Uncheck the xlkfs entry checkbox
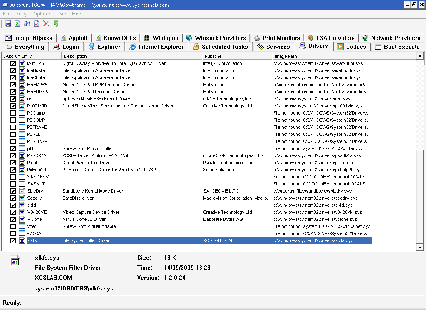The image size is (426, 310). tap(13, 240)
